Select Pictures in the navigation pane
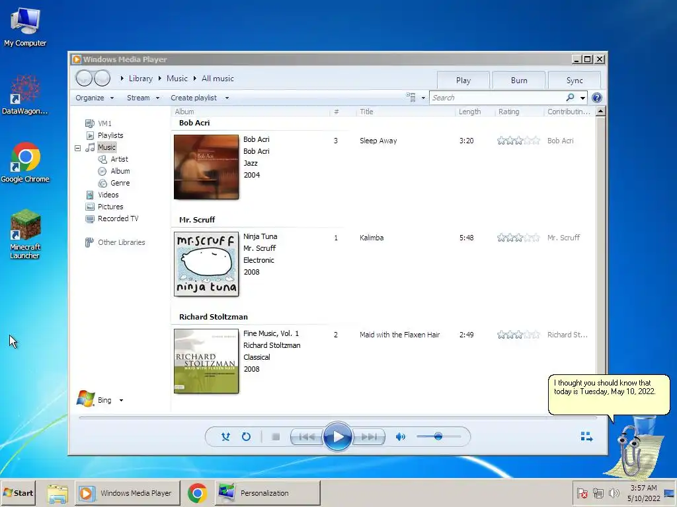This screenshot has height=507, width=677. tap(110, 207)
